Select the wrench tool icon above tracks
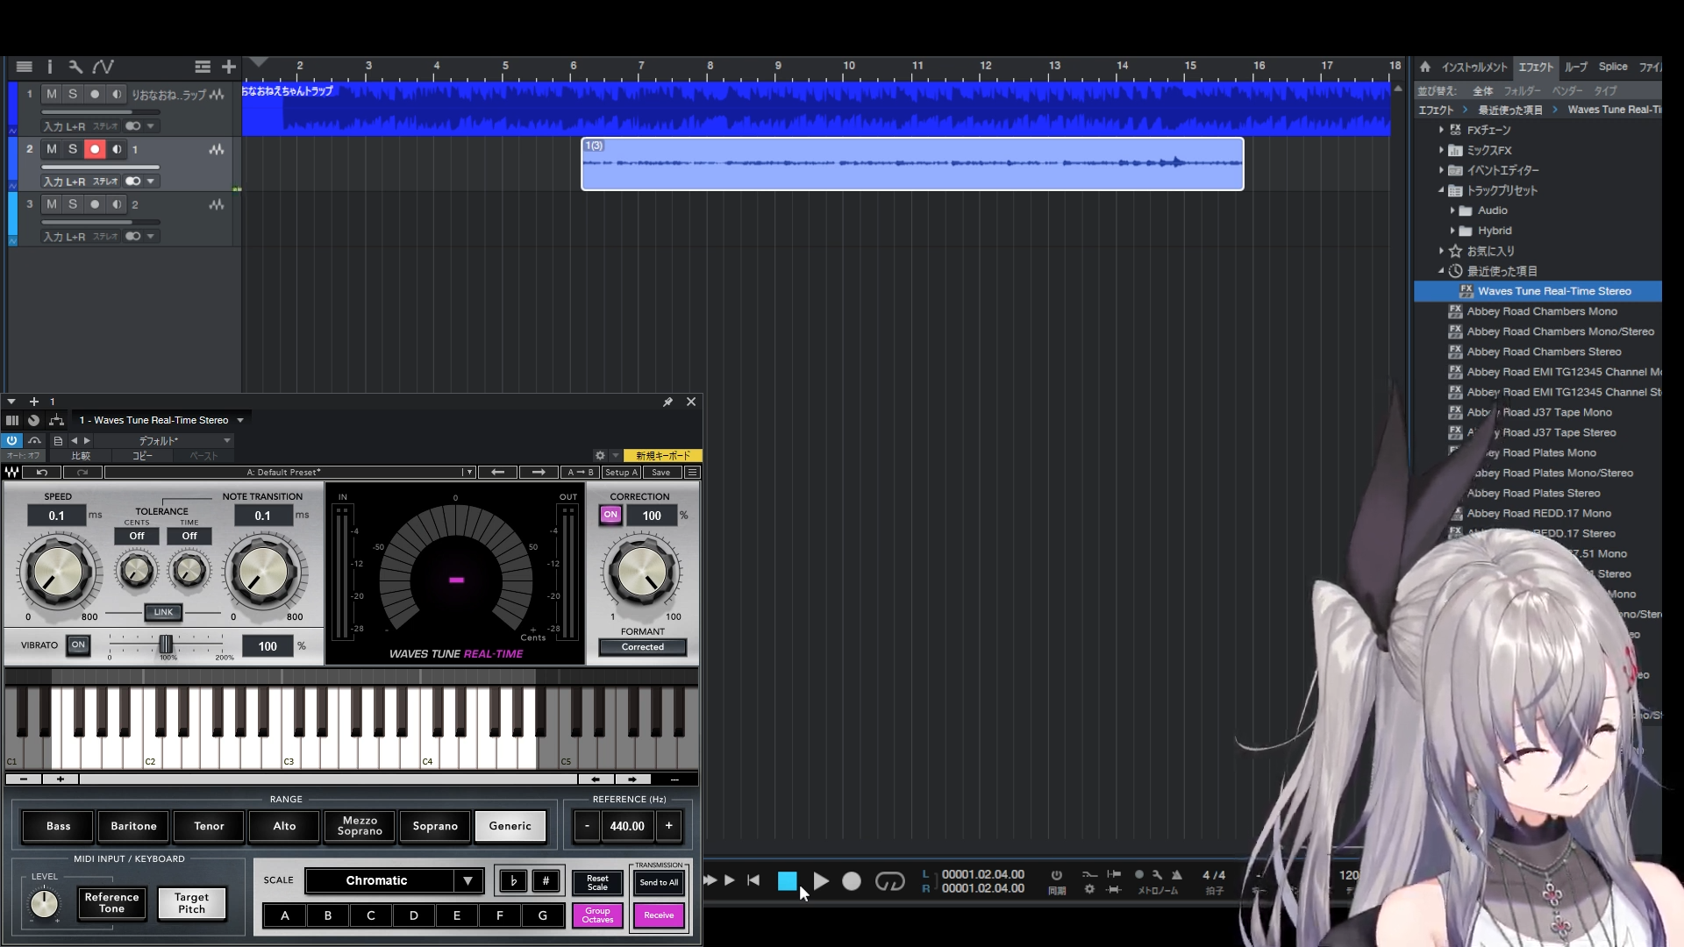This screenshot has width=1684, height=947. [x=75, y=67]
